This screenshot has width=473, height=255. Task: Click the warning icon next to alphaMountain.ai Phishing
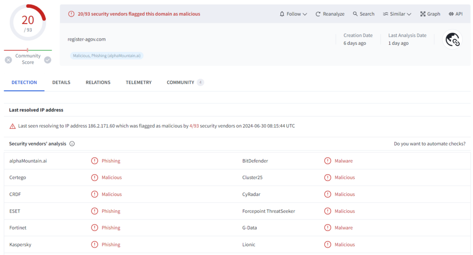95,161
